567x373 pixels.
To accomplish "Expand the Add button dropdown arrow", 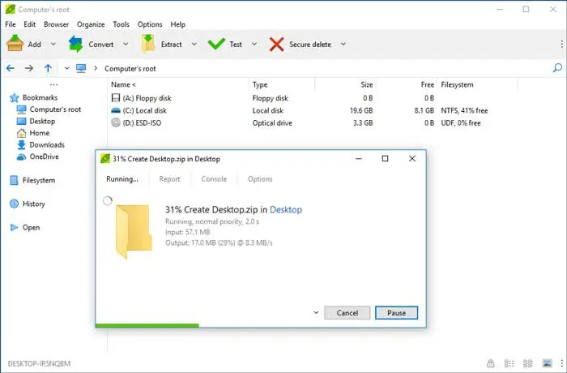I will tap(53, 44).
